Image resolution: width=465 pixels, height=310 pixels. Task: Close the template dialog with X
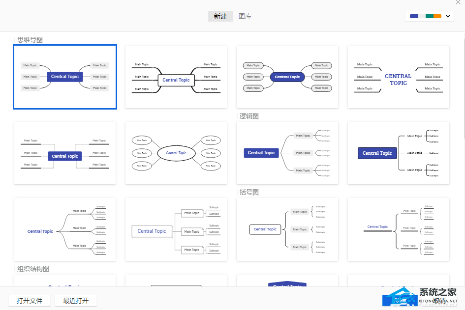[458, 2]
